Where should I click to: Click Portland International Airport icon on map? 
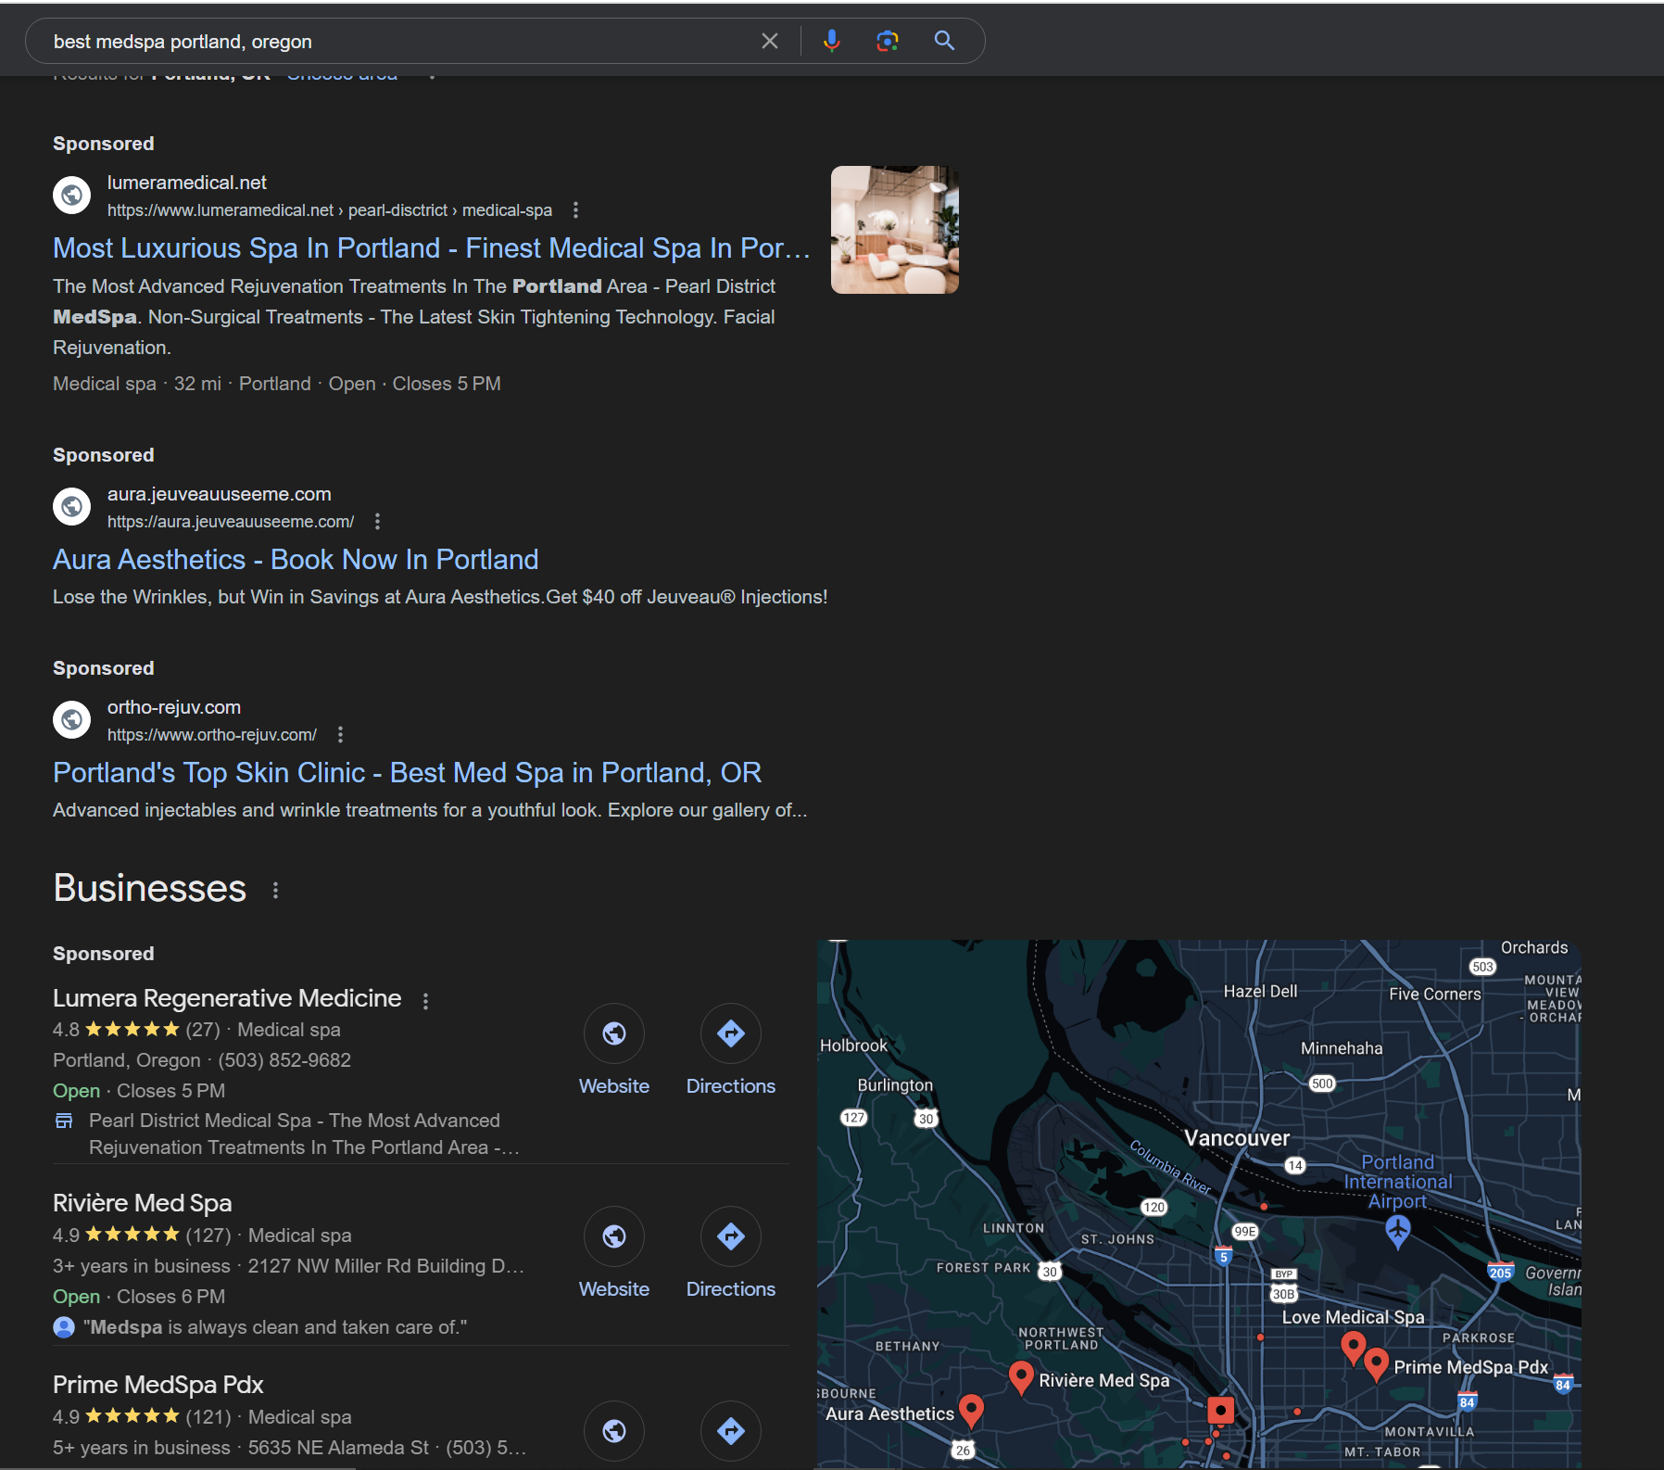pyautogui.click(x=1398, y=1231)
